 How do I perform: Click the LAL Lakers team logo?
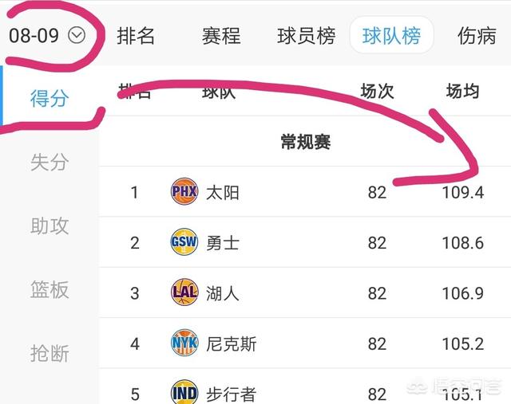point(184,292)
